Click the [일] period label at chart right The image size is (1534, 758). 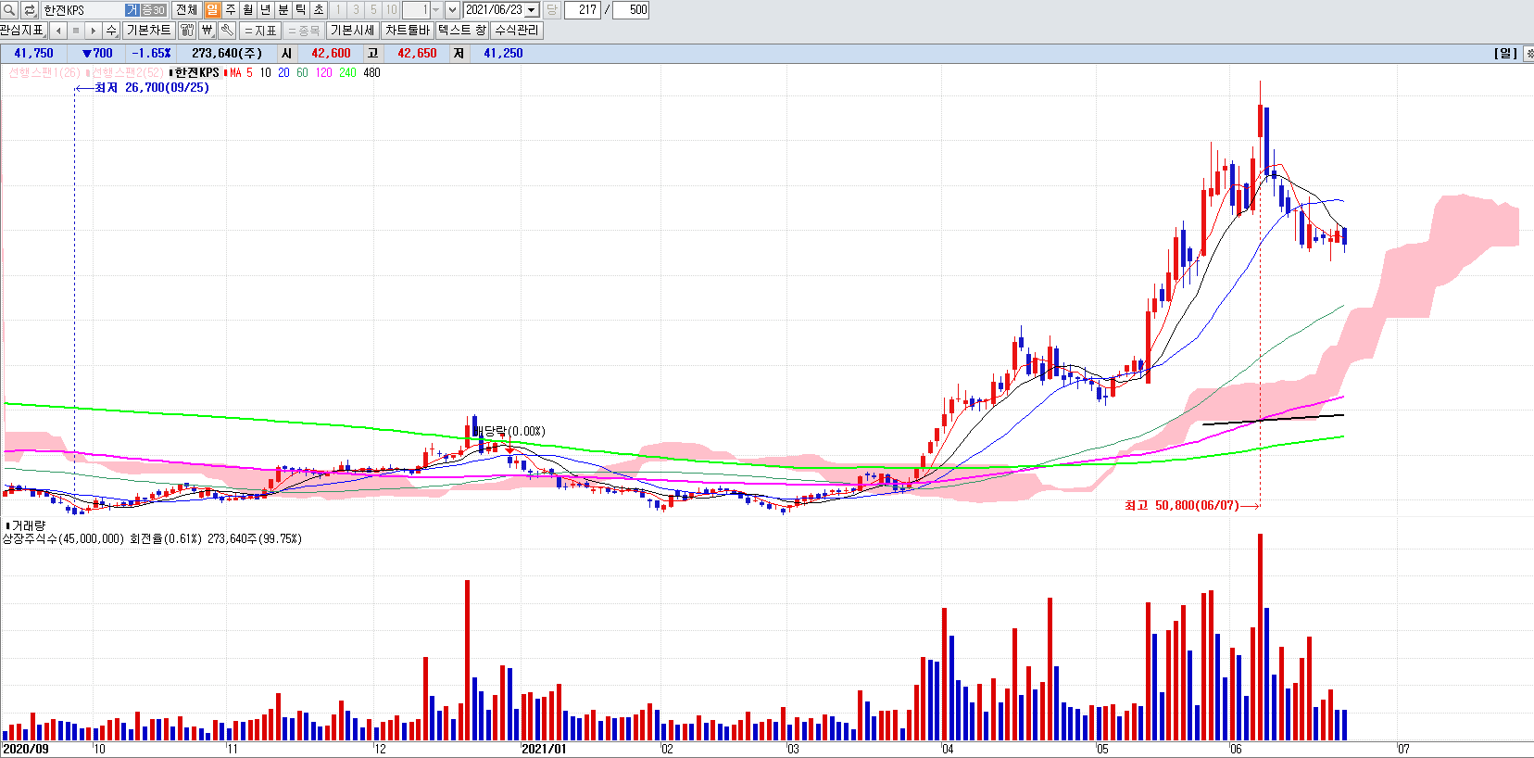tap(1505, 54)
